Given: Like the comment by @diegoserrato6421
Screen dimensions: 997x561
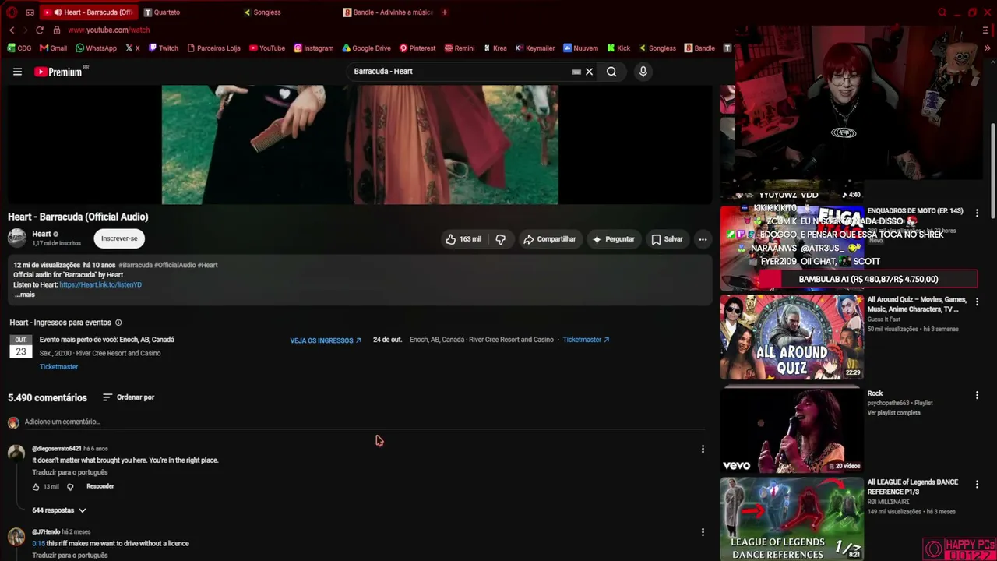Looking at the screenshot, I should pos(36,487).
